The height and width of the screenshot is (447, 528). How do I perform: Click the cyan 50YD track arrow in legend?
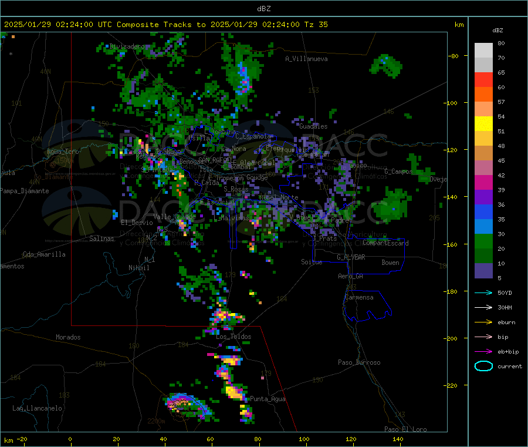tap(483, 293)
